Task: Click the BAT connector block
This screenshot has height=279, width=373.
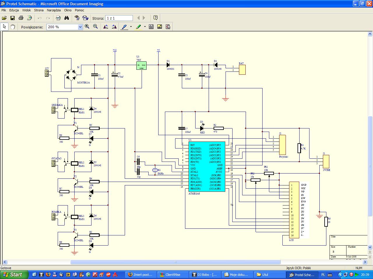Action: 242,70
